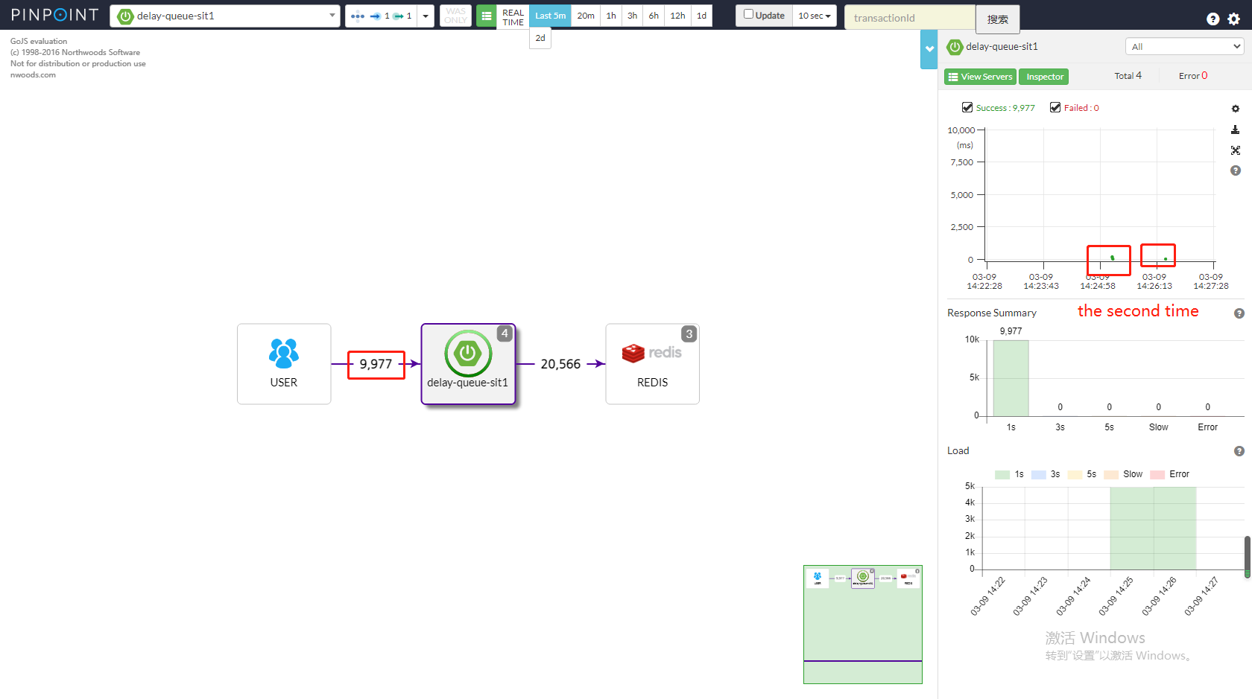Open scatter chart help icon
Viewport: 1252px width, 699px height.
tap(1235, 170)
